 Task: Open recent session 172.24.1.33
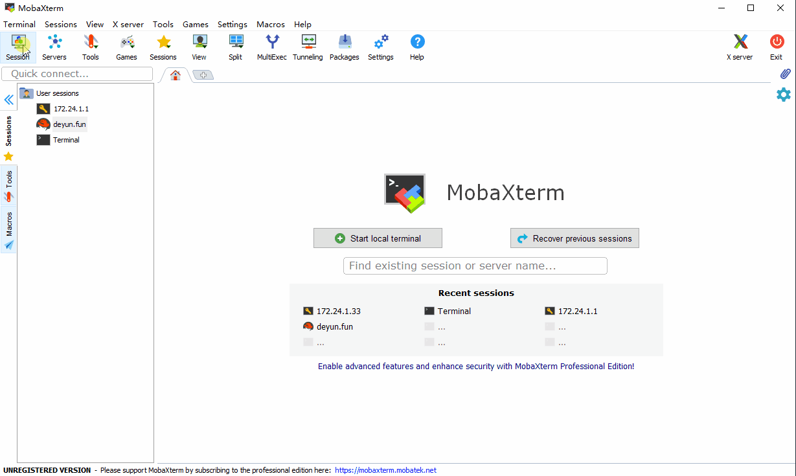332,312
